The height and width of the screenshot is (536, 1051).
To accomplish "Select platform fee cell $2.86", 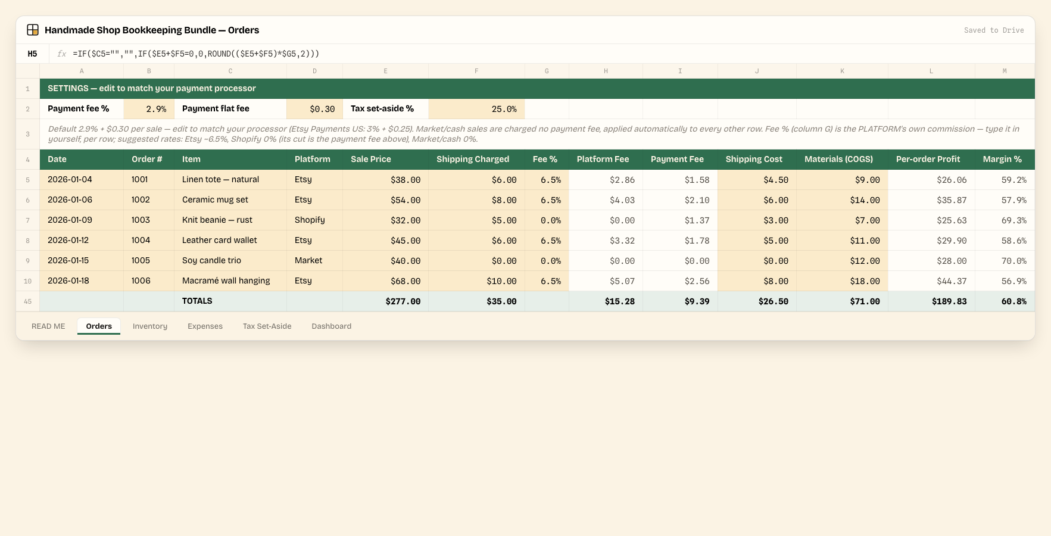I will tap(606, 180).
